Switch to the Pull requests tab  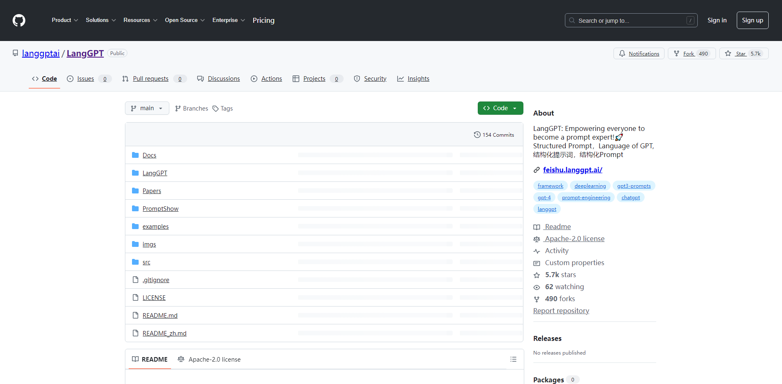tap(154, 79)
